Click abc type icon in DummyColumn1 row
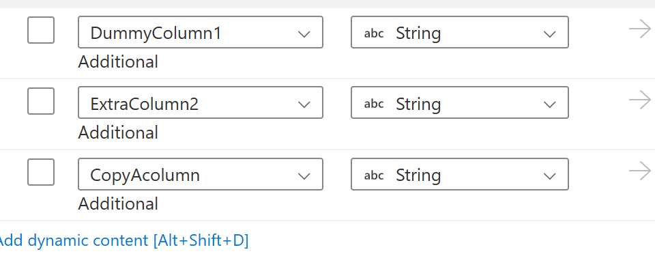 tap(374, 33)
